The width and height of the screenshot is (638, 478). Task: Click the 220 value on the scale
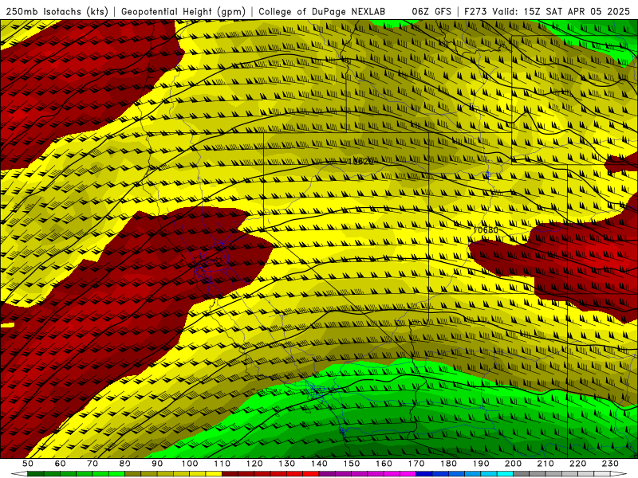click(577, 464)
